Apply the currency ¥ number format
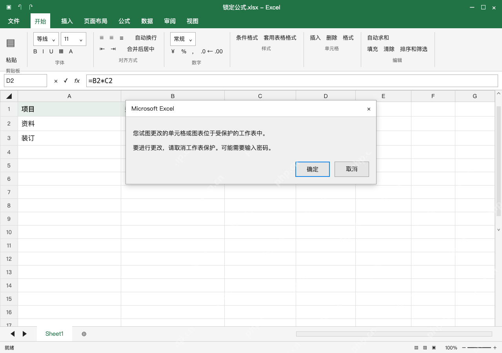 (173, 51)
